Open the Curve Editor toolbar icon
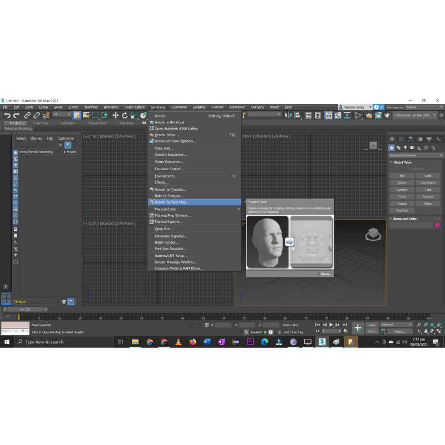 [338, 115]
